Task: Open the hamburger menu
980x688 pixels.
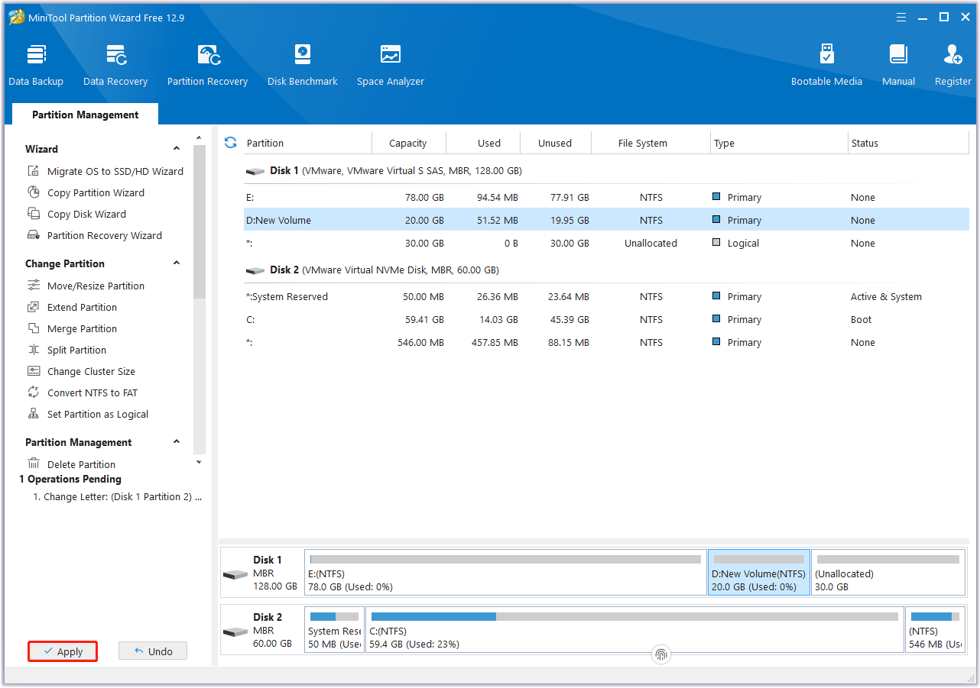Action: (900, 17)
